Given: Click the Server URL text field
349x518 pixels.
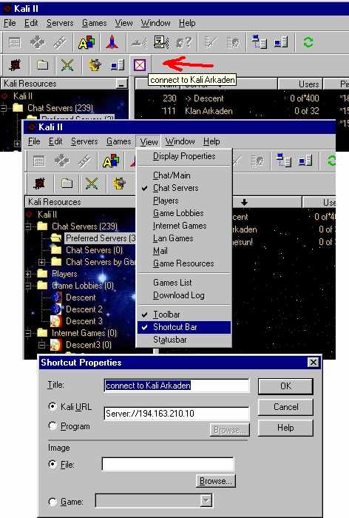Looking at the screenshot, I should (x=176, y=413).
